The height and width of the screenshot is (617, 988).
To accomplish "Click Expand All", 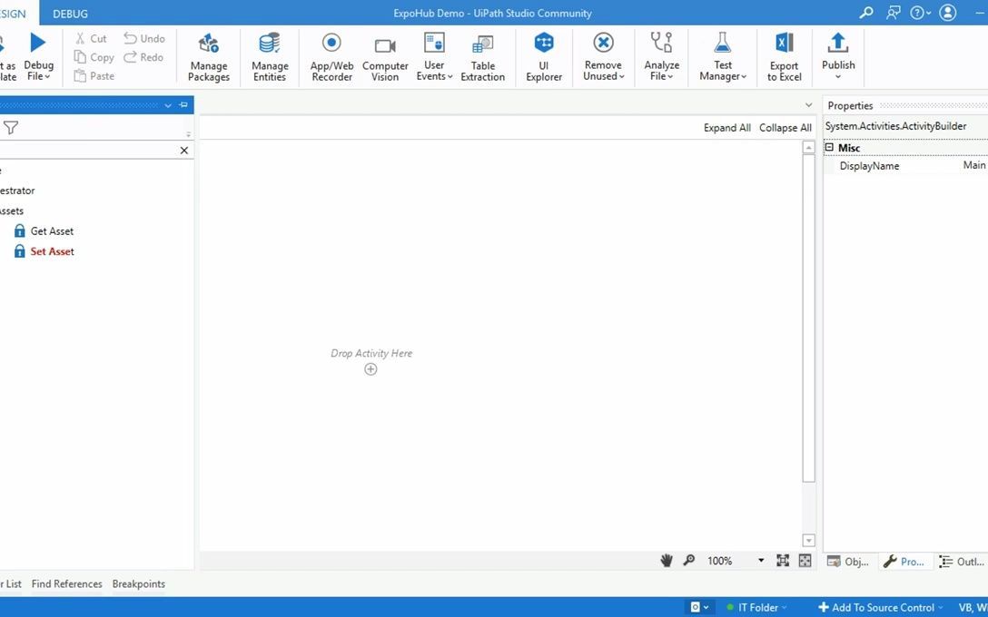I will 727,128.
